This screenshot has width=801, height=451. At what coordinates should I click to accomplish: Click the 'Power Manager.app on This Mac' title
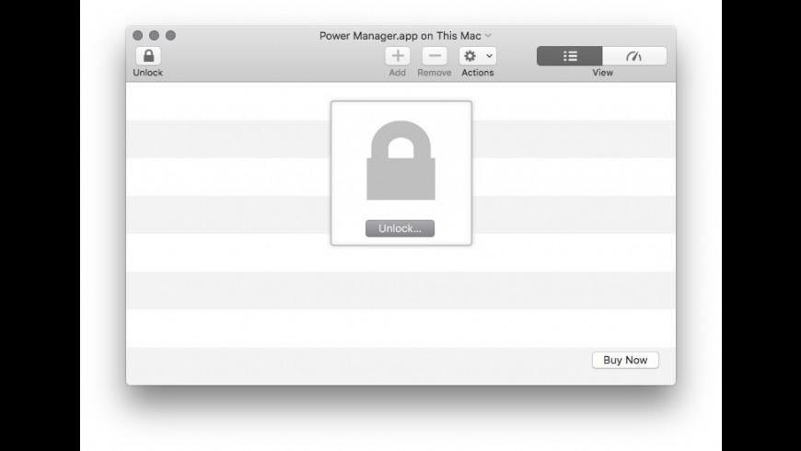400,36
